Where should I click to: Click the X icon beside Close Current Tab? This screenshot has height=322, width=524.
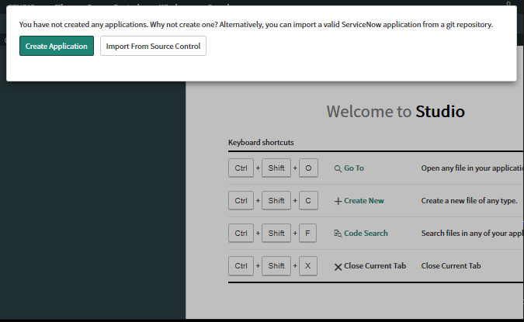coord(338,267)
